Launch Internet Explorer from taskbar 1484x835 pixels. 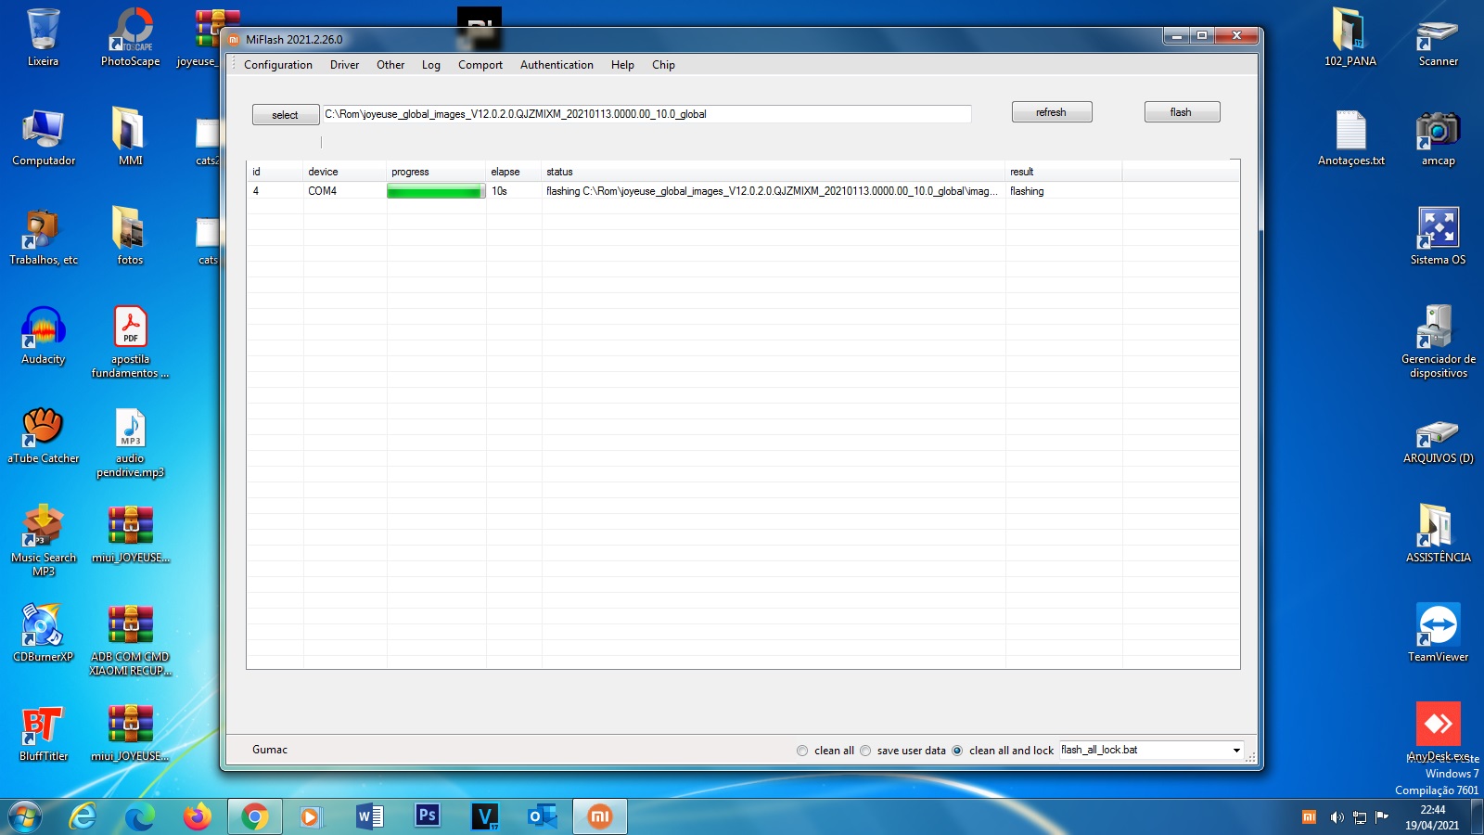(x=83, y=816)
